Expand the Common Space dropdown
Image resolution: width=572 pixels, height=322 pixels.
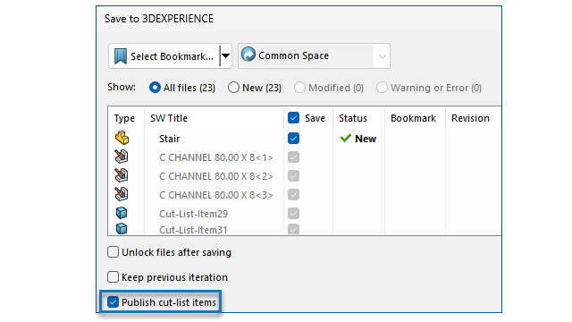point(382,56)
